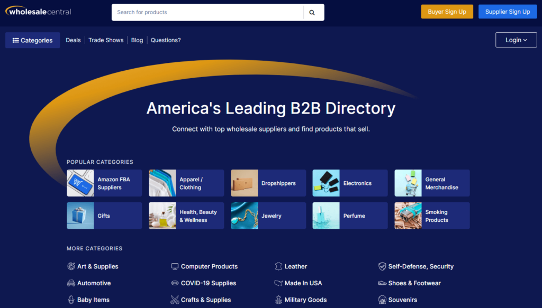Click the COVID-19 Supplies mask icon

pos(175,283)
